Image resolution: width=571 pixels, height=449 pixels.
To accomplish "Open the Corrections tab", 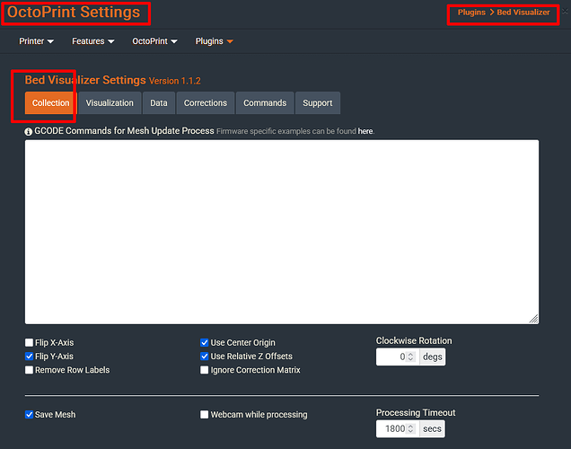I will pos(205,103).
